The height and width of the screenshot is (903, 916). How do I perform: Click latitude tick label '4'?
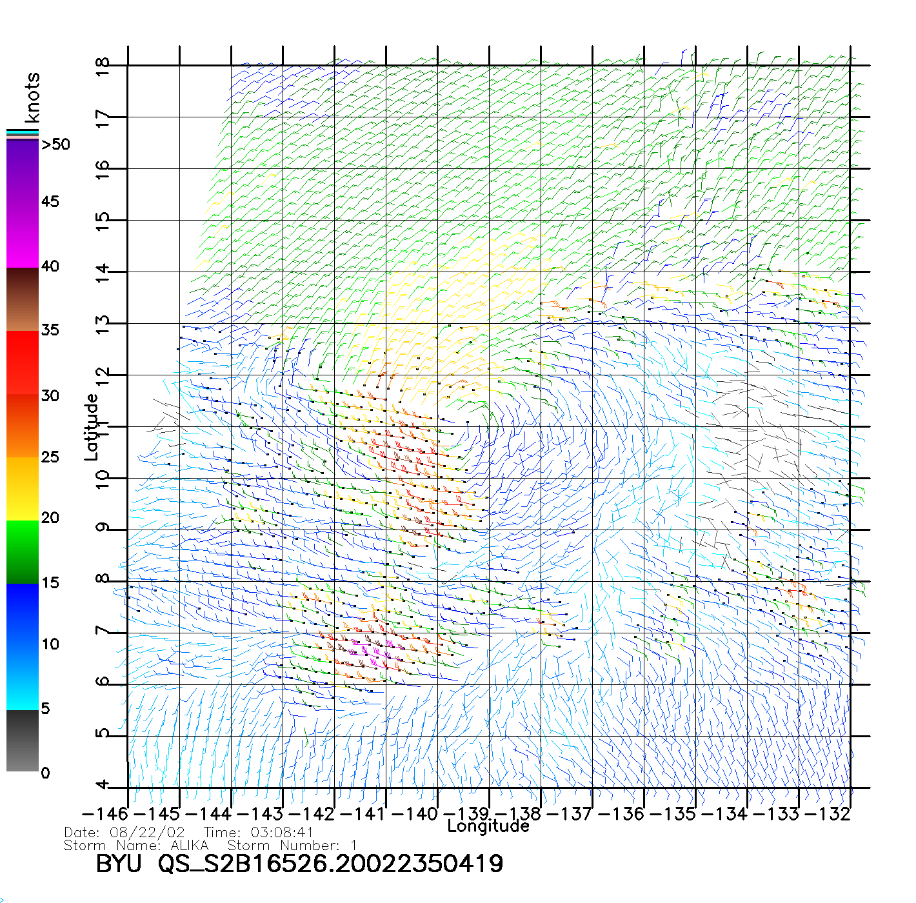tap(103, 785)
